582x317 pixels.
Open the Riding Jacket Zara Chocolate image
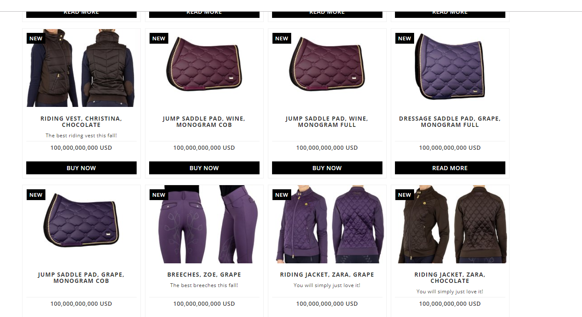pyautogui.click(x=450, y=224)
